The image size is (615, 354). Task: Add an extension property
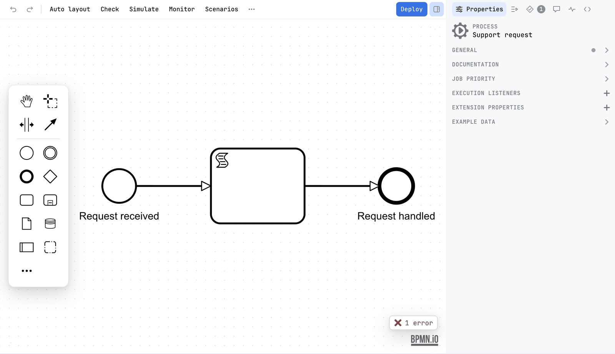607,108
